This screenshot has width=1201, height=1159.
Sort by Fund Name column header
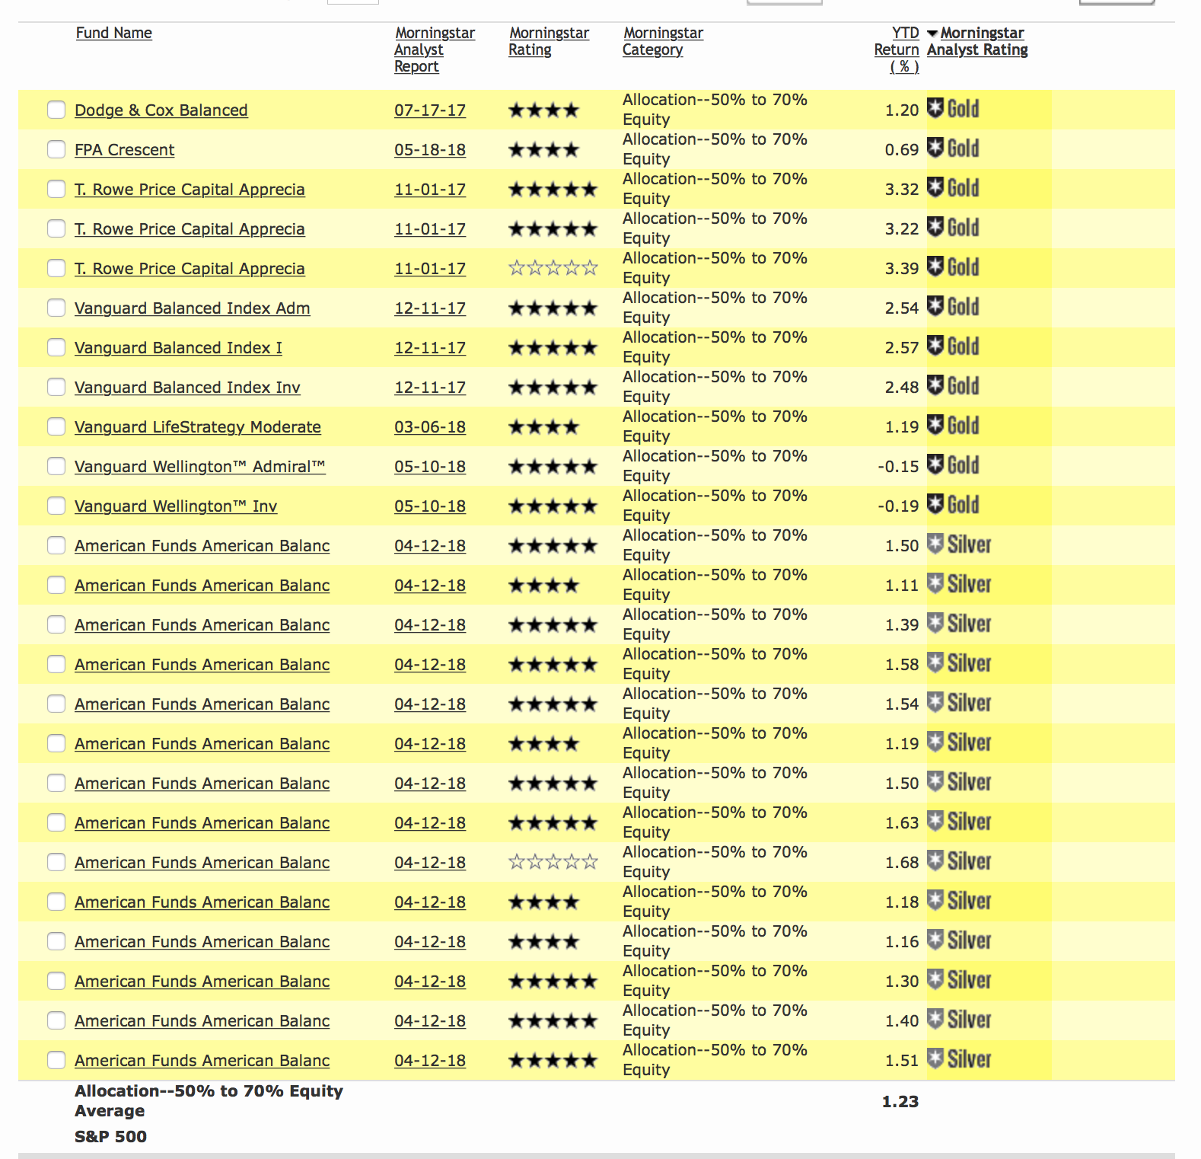114,33
